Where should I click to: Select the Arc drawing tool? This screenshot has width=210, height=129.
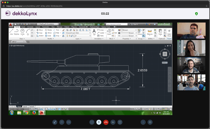click(28, 32)
